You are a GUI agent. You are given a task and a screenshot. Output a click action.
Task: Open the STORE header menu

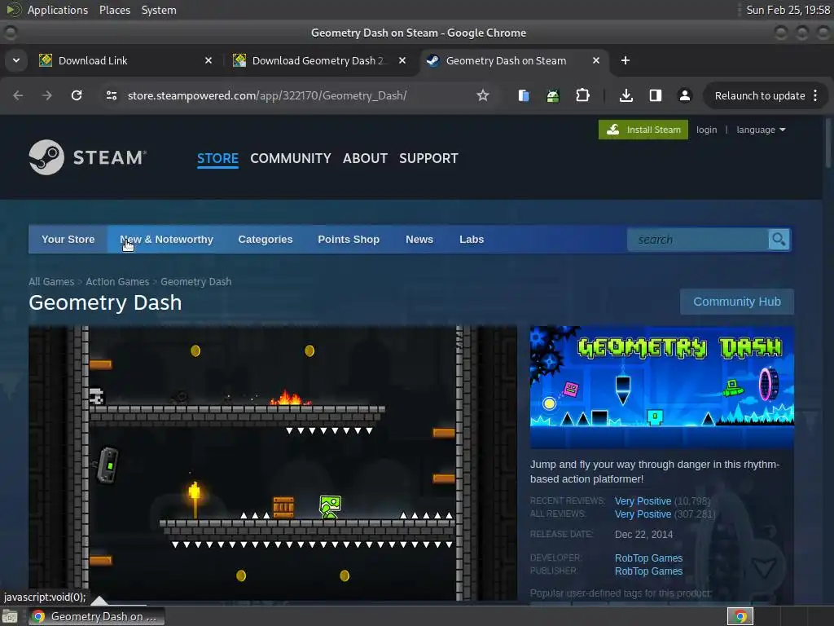tap(217, 159)
